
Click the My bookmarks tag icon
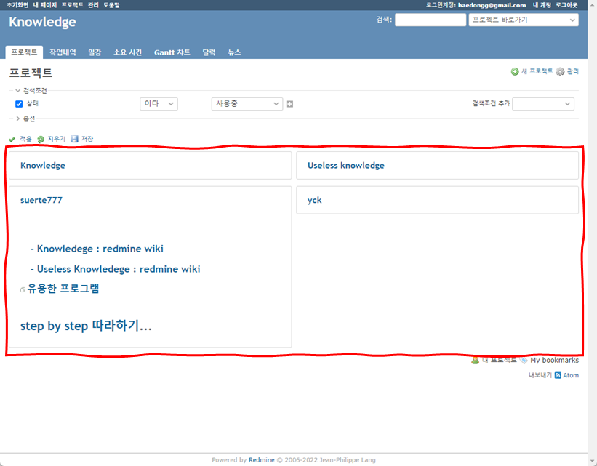click(524, 360)
